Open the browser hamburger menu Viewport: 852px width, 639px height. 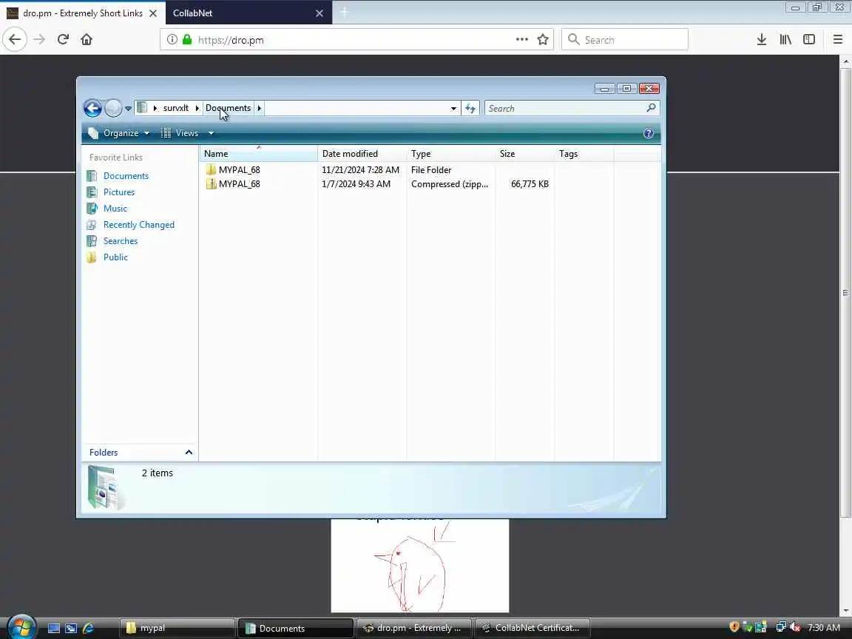coord(837,39)
